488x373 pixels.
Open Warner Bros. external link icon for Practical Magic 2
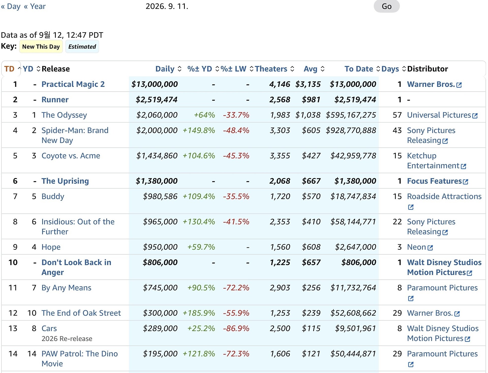point(459,85)
